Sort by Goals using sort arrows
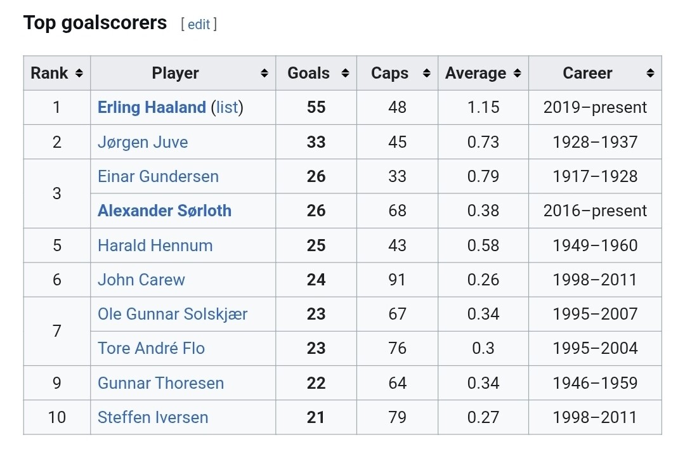 coord(345,74)
